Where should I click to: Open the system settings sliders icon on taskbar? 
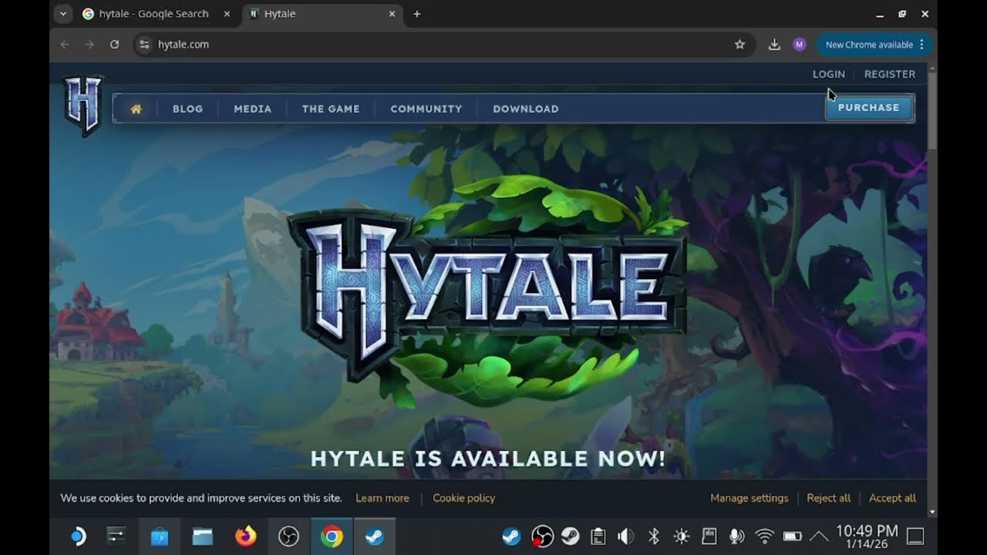116,536
